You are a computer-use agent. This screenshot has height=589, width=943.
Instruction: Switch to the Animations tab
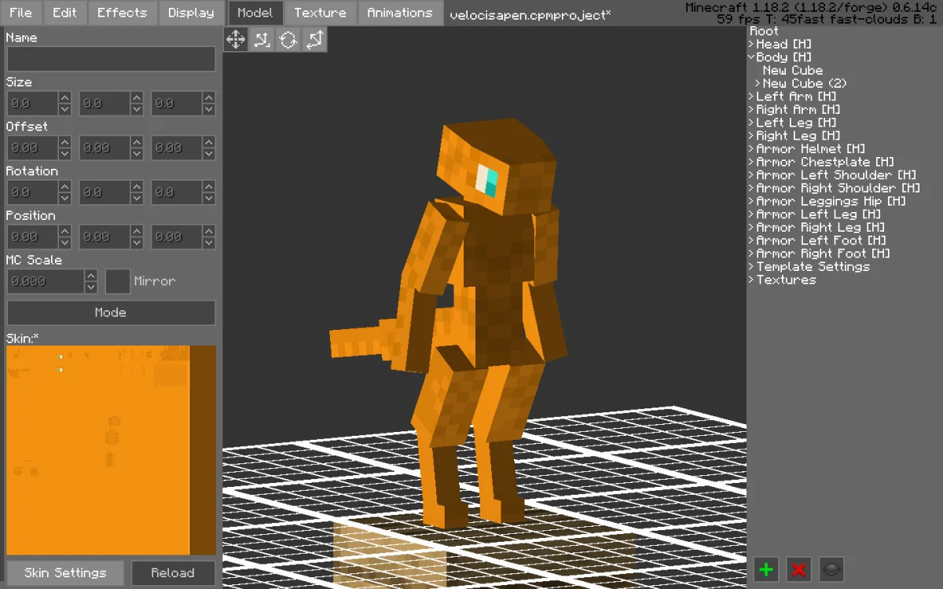point(400,13)
